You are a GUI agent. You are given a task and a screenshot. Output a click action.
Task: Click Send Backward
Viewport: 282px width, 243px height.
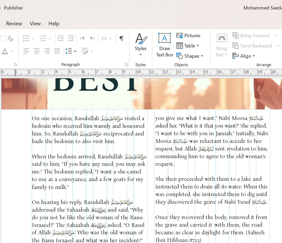tap(252, 46)
